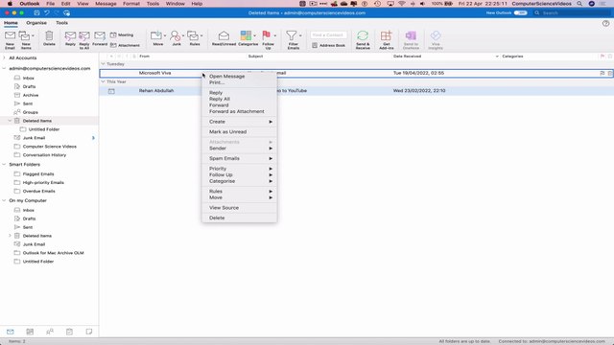614x345 pixels.
Task: Click the Attachment ribbon icon
Action: pos(113,45)
